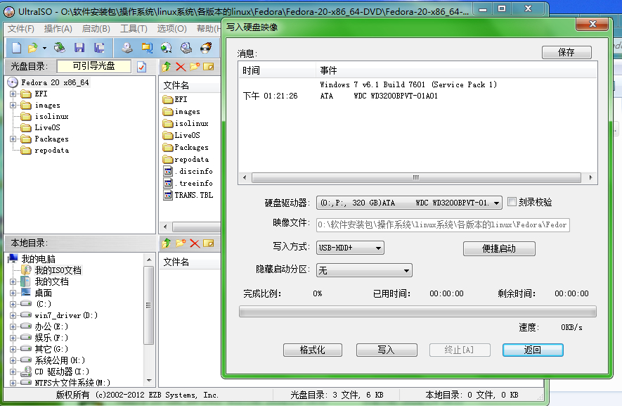The height and width of the screenshot is (406, 622).
Task: Close the 写入硬盘映像 dialog
Action: (592, 24)
